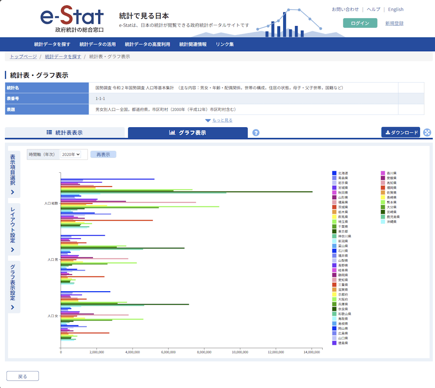Click the chevron arrow under レイアウト設定
435x388 pixels.
click(x=13, y=250)
